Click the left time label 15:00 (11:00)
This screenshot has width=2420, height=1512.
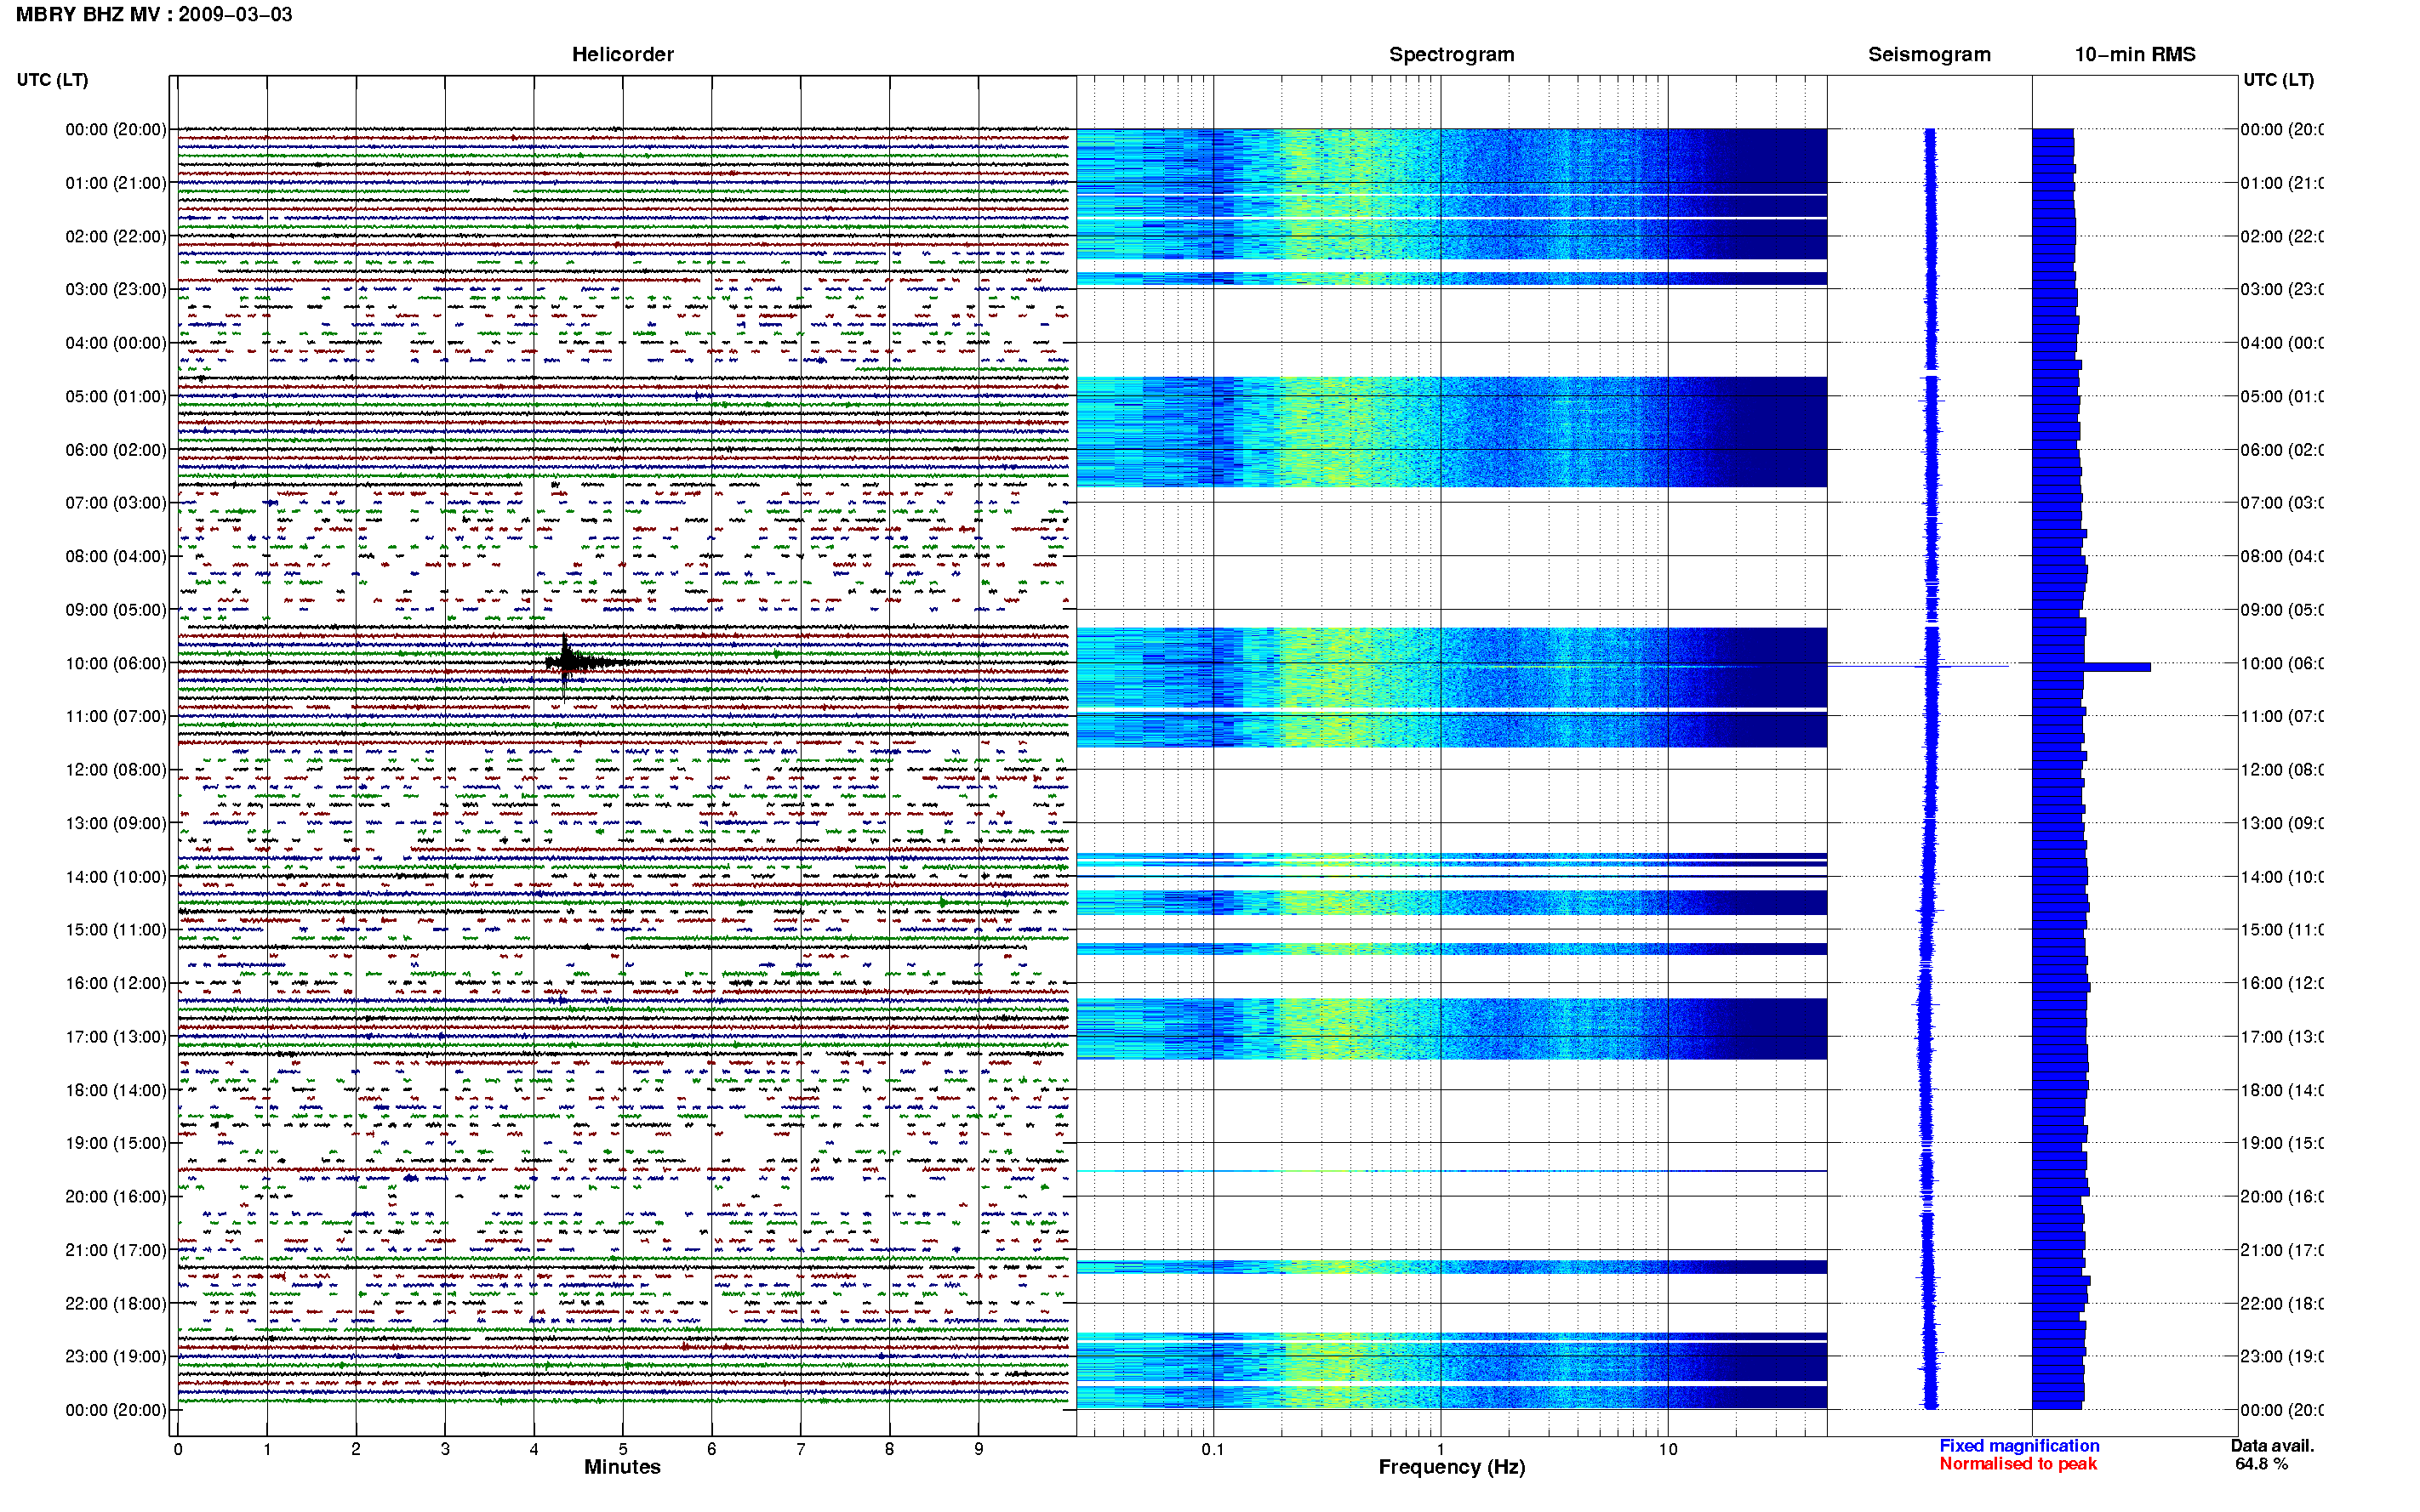116,930
